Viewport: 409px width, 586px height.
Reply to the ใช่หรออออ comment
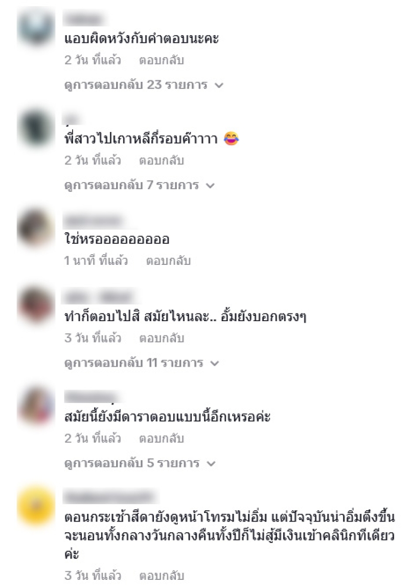(x=168, y=260)
